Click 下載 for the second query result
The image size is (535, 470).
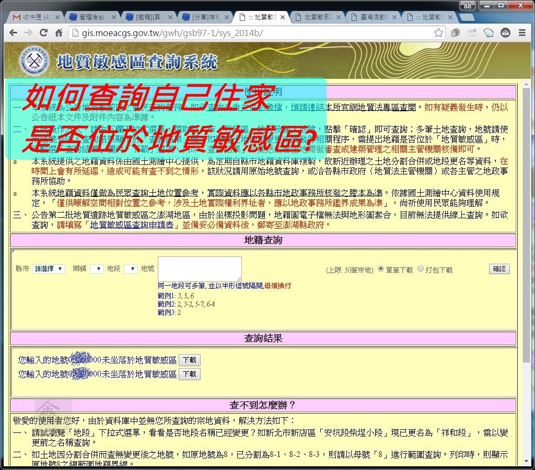189,374
